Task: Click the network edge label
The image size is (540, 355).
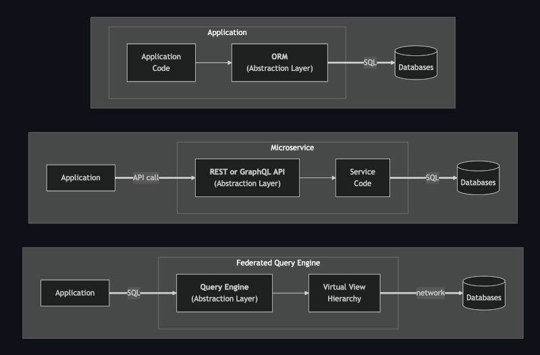Action: click(431, 293)
